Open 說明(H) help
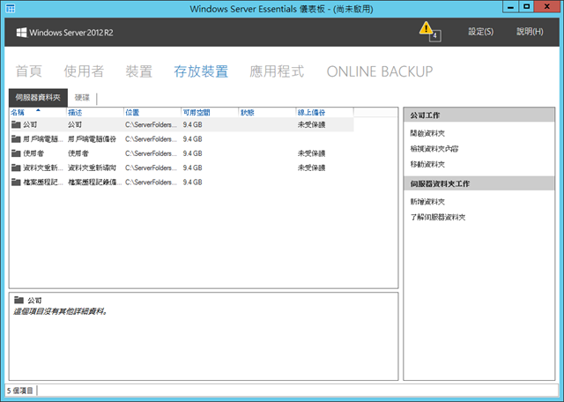The height and width of the screenshot is (402, 564). point(530,32)
